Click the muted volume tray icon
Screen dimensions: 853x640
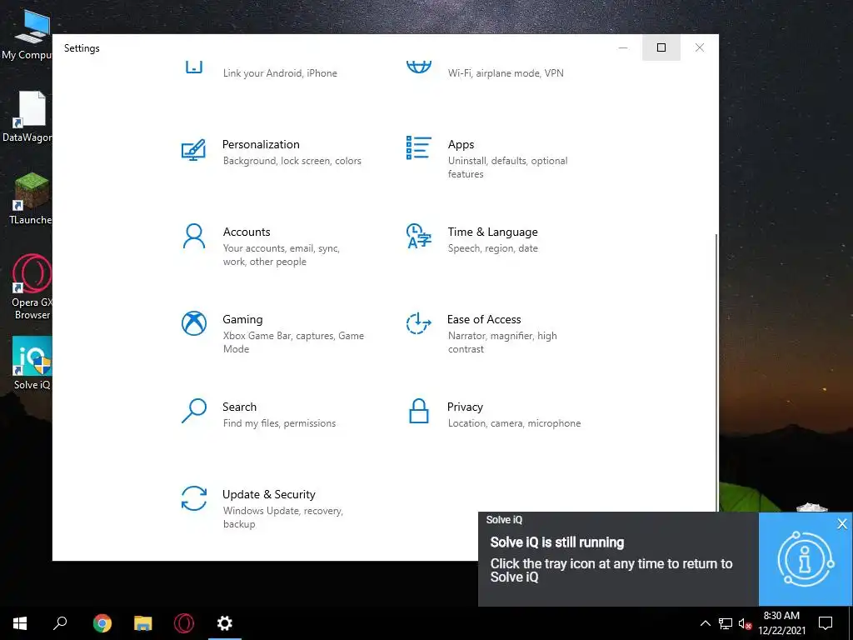coord(745,623)
